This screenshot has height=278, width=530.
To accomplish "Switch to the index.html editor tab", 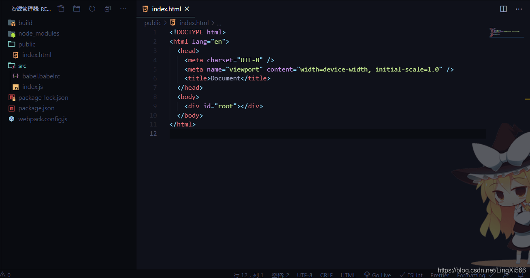I will (x=166, y=9).
